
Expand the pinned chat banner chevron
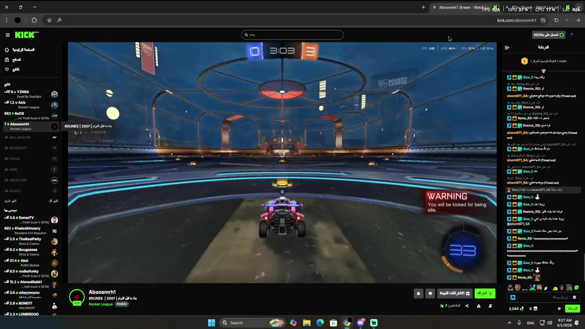pyautogui.click(x=543, y=71)
